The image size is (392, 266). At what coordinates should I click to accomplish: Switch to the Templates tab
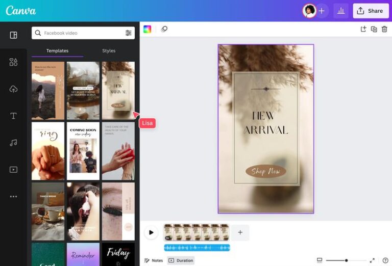(57, 50)
